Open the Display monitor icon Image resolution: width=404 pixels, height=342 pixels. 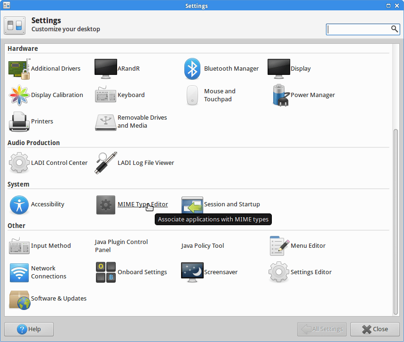coord(279,69)
